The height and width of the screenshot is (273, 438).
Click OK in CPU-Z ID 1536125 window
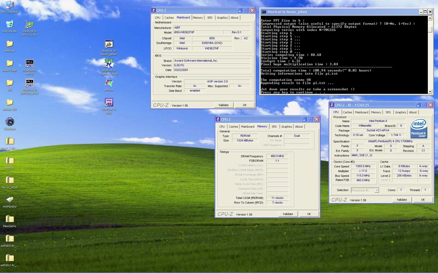(x=423, y=200)
